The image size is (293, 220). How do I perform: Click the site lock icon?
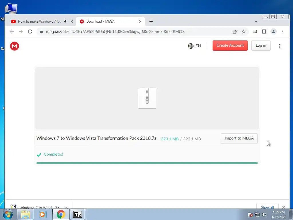tap(41, 32)
